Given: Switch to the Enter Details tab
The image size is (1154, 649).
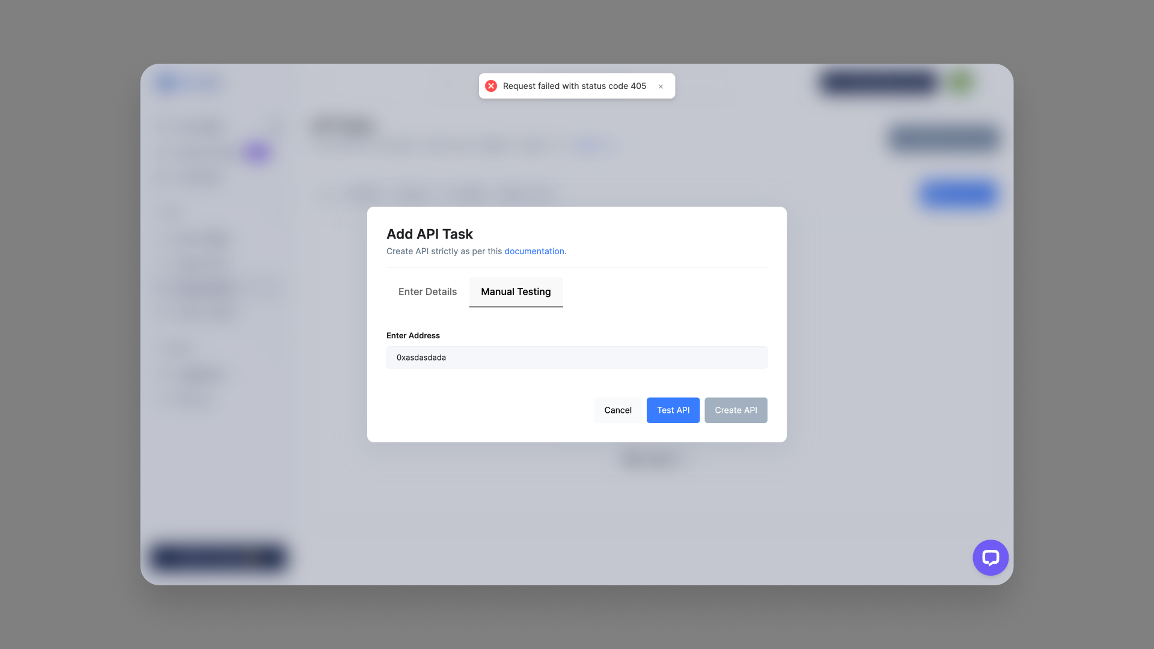Looking at the screenshot, I should (427, 291).
